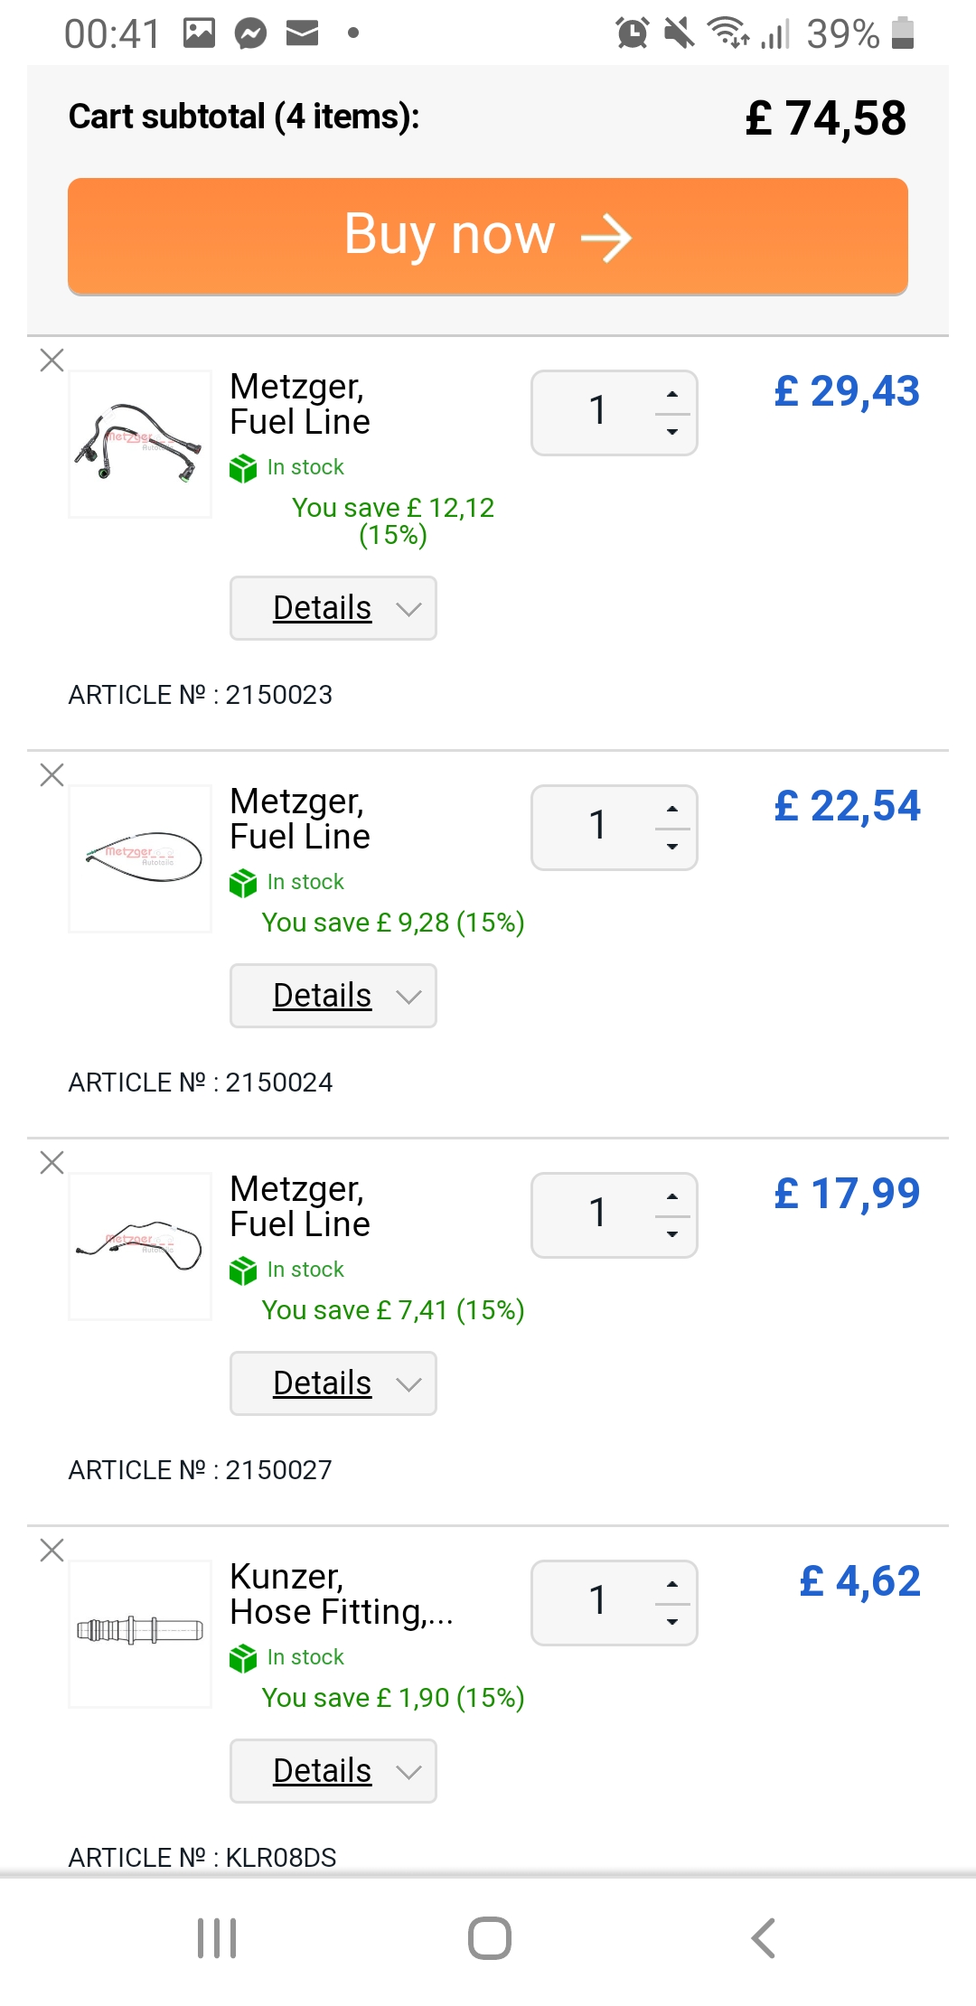
Task: Decrease quantity of Kunzer Hose Fitting
Action: [671, 1622]
